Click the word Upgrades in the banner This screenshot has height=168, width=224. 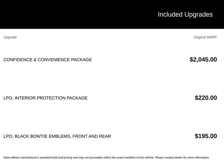click(x=198, y=15)
